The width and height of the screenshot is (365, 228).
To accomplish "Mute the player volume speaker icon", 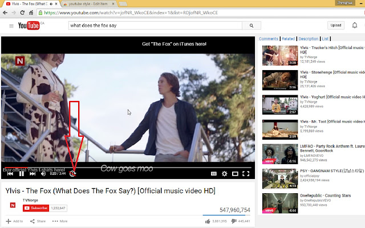I will [43, 174].
